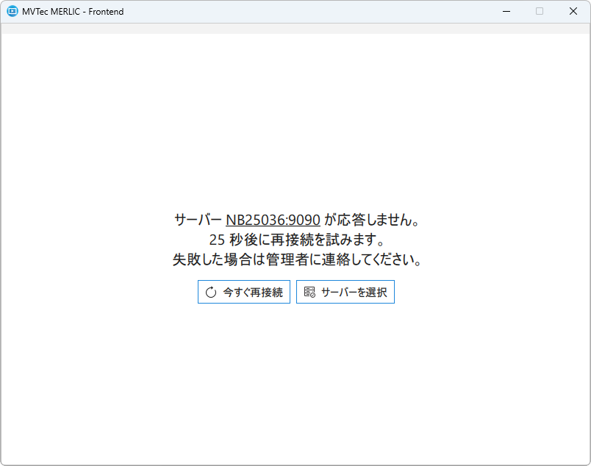Click the 秒後に再接続を試みます countdown message
The image size is (591, 466).
pos(305,240)
